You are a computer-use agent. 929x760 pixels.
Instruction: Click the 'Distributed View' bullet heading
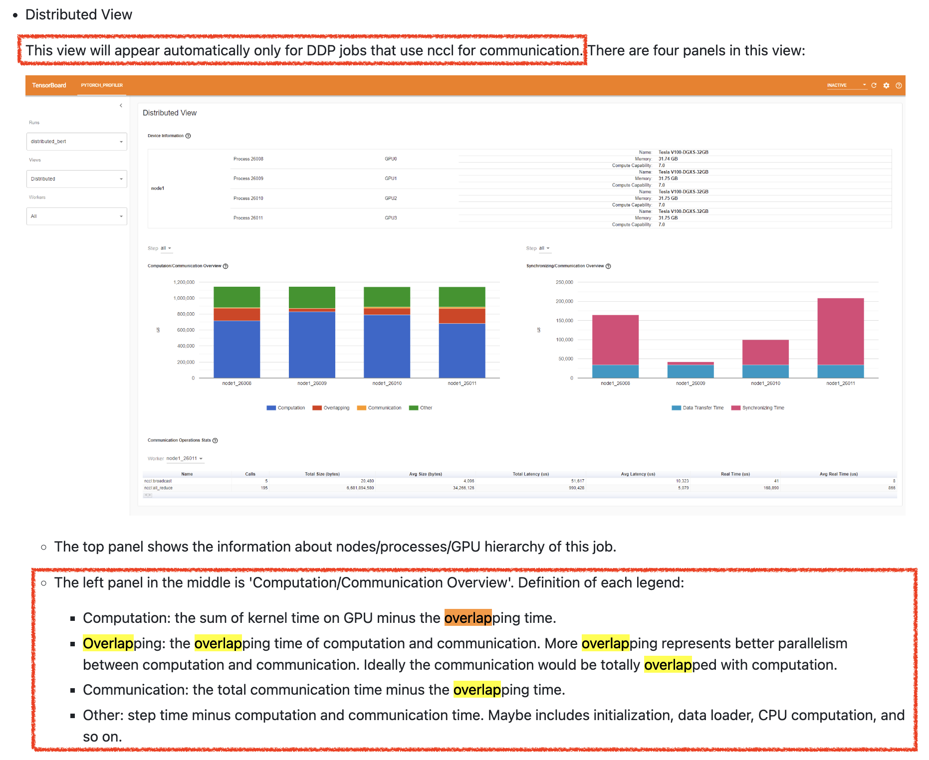[79, 14]
